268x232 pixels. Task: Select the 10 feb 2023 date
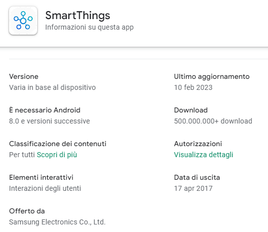click(193, 87)
